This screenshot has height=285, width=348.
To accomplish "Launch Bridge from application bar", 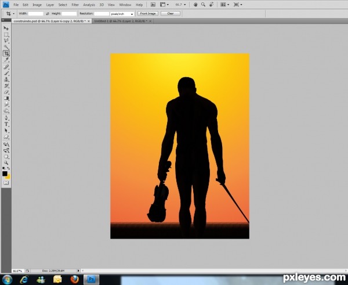I will click(x=153, y=5).
